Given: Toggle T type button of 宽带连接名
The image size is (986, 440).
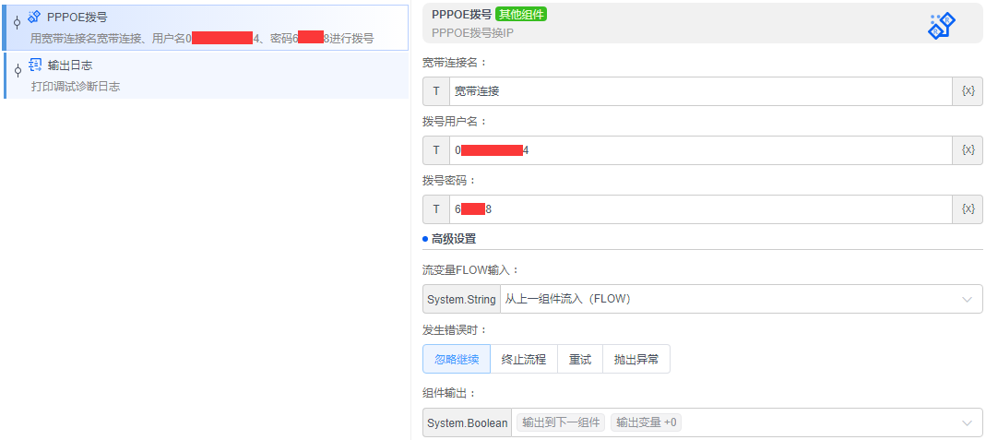Looking at the screenshot, I should pyautogui.click(x=436, y=91).
